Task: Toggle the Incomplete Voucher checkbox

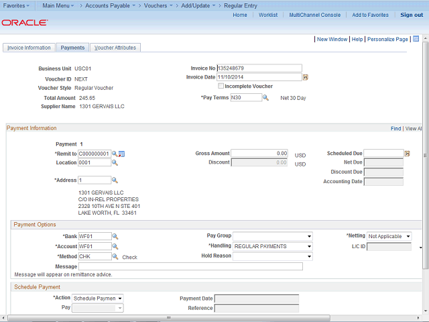Action: [221, 87]
